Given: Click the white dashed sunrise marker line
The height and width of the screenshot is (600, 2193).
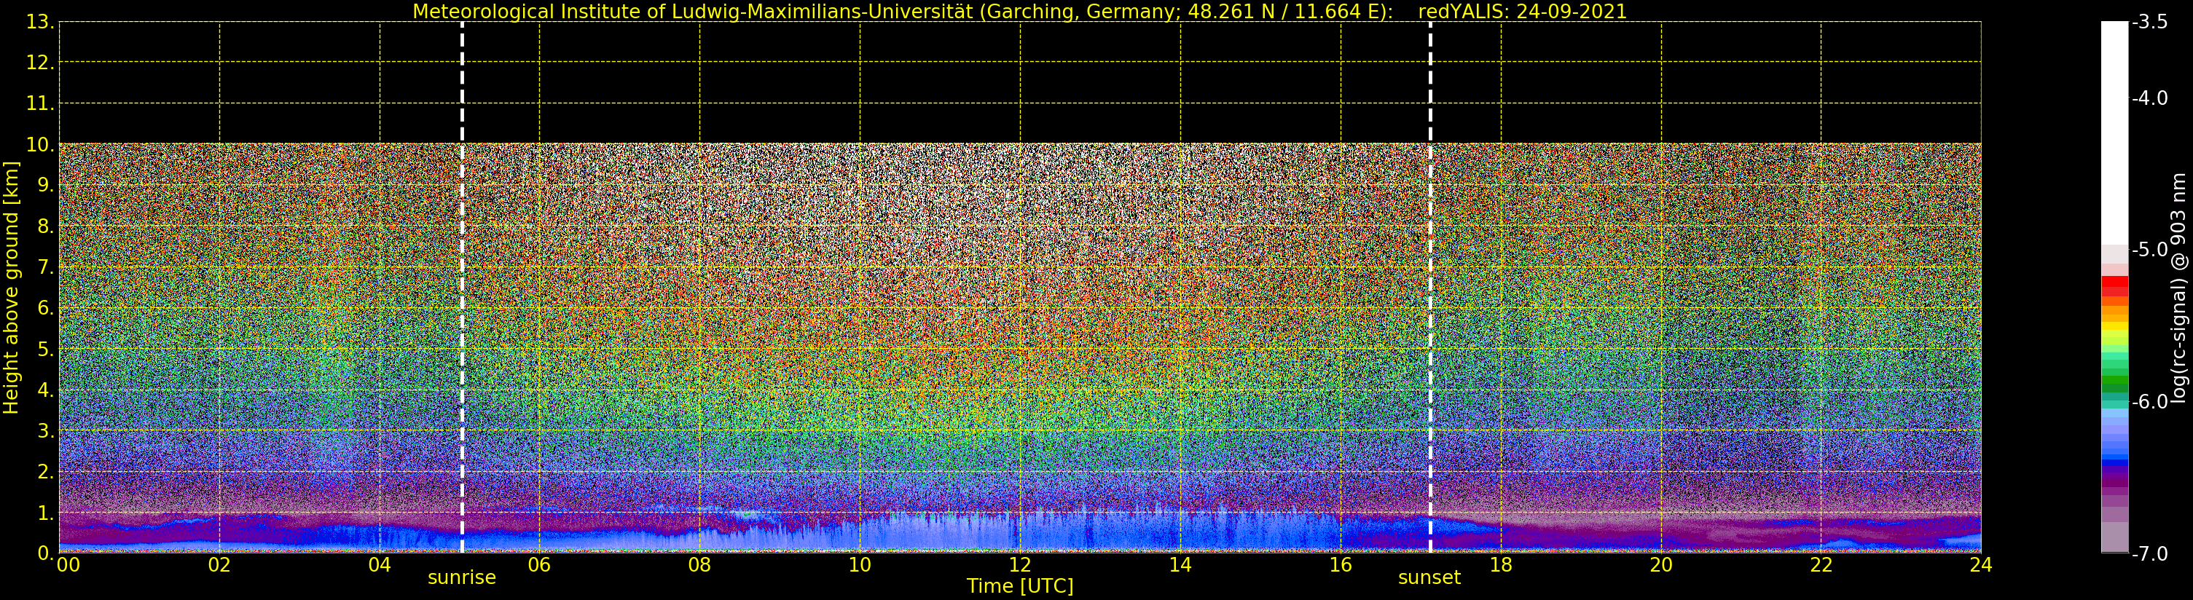Looking at the screenshot, I should [462, 287].
